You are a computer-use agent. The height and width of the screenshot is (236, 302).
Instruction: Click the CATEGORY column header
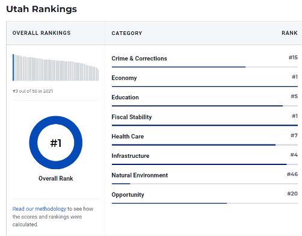(127, 33)
